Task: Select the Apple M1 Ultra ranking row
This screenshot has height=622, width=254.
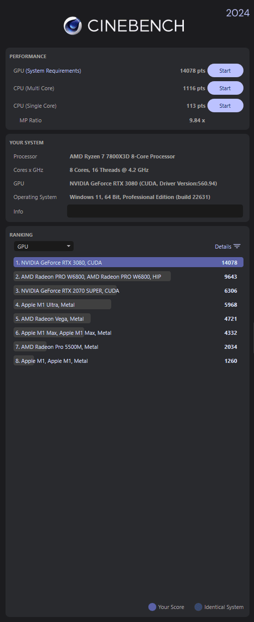Action: point(128,304)
